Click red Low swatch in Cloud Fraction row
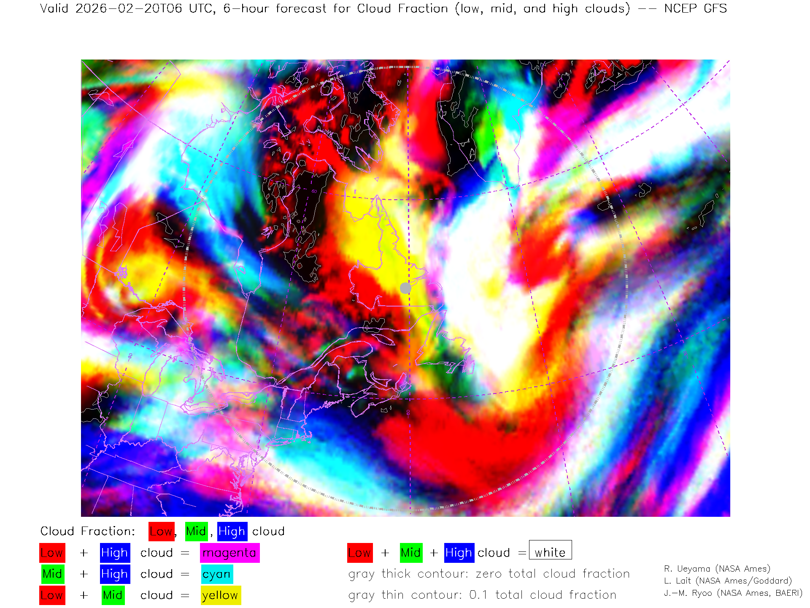810x608 pixels. pos(162,531)
